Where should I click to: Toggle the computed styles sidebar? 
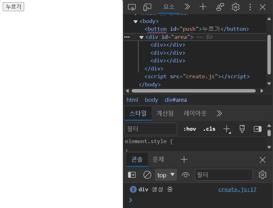point(258,129)
